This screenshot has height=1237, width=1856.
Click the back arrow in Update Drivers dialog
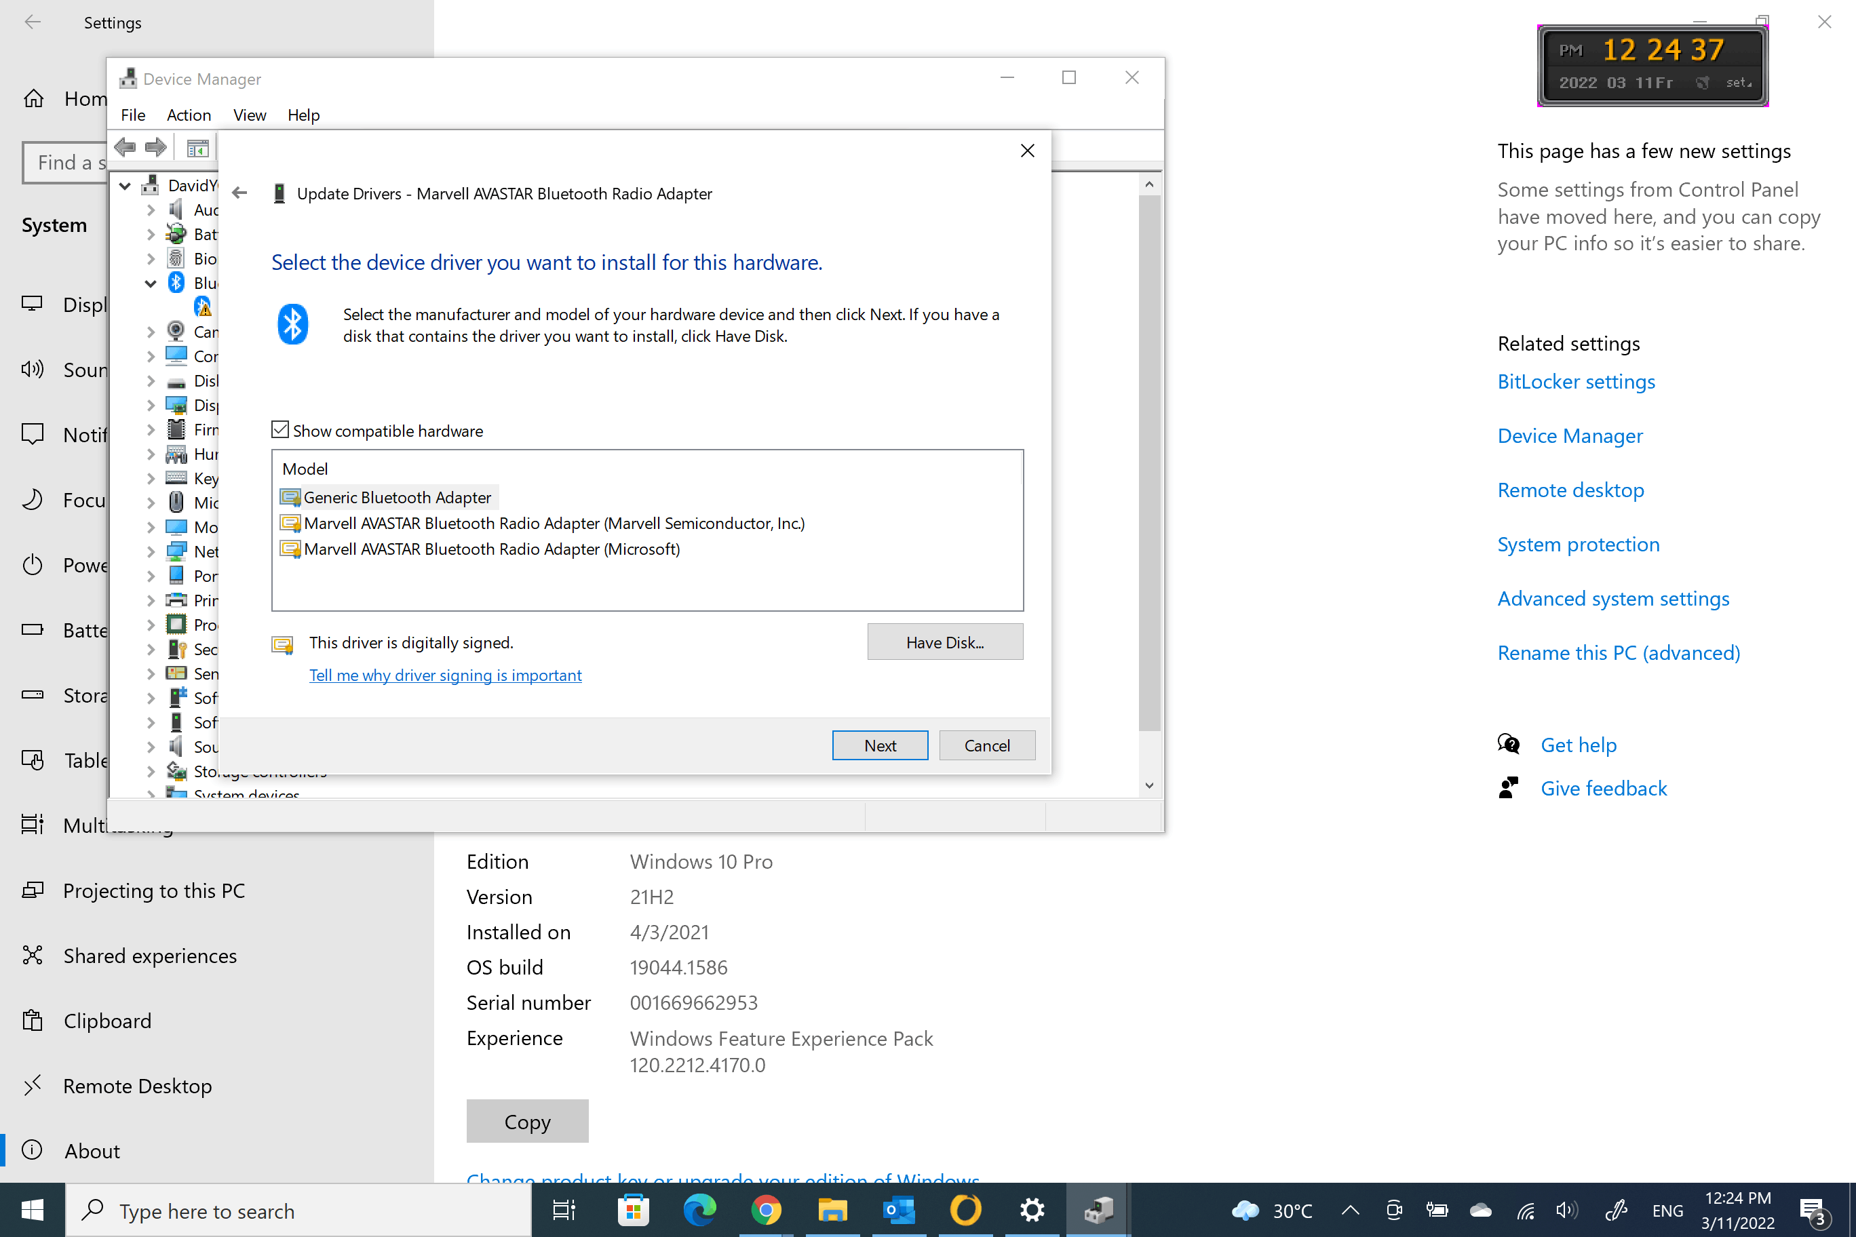click(x=240, y=193)
